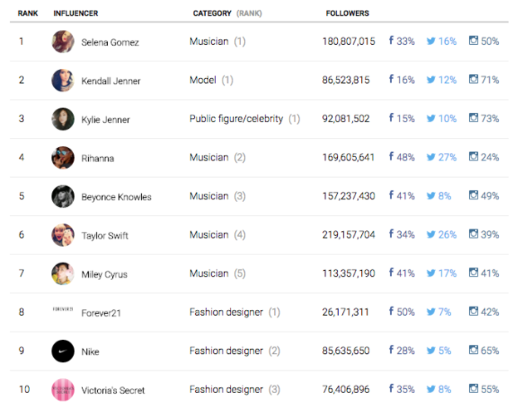The height and width of the screenshot is (408, 523).
Task: Select the Model category for Kendall Jenner
Action: tap(203, 80)
